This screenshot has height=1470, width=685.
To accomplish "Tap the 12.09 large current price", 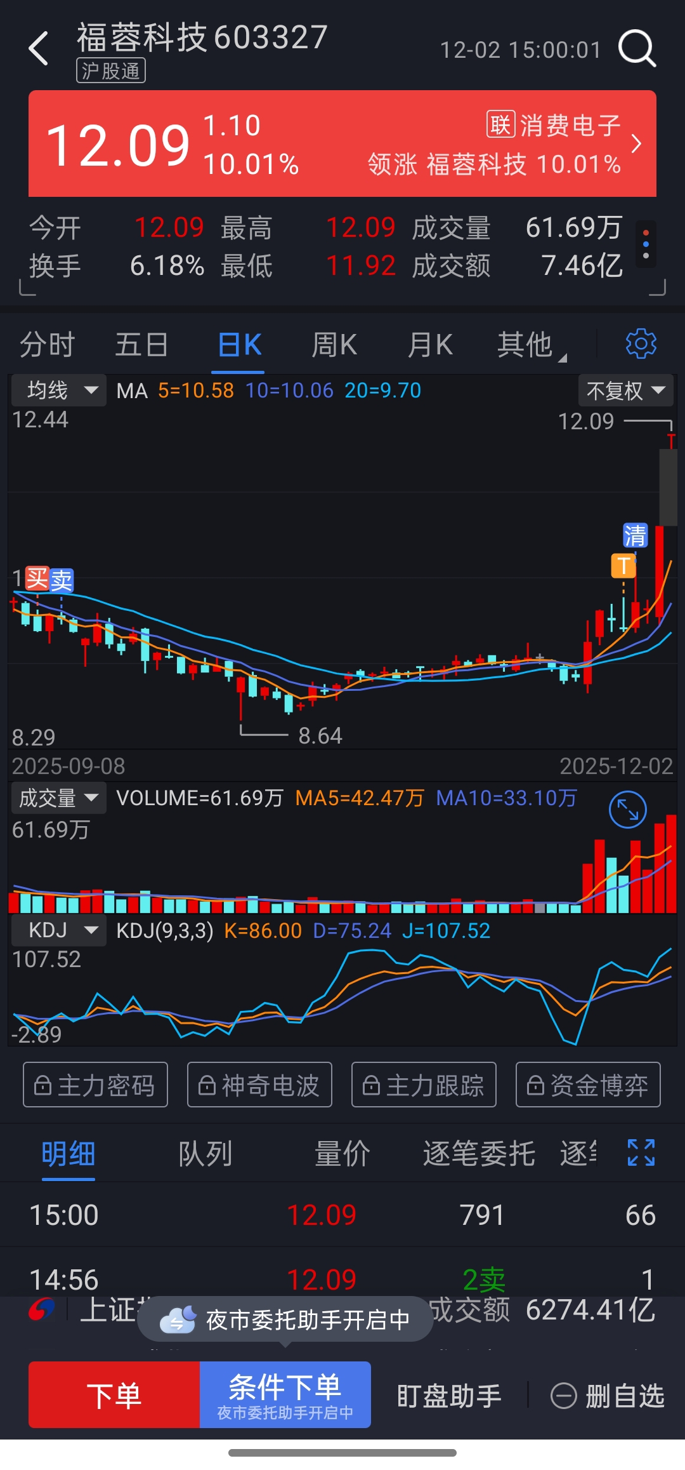I will tap(118, 145).
